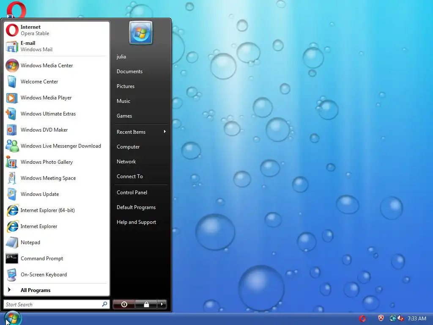Open Network from Start menu
This screenshot has width=433, height=325.
coord(126,162)
